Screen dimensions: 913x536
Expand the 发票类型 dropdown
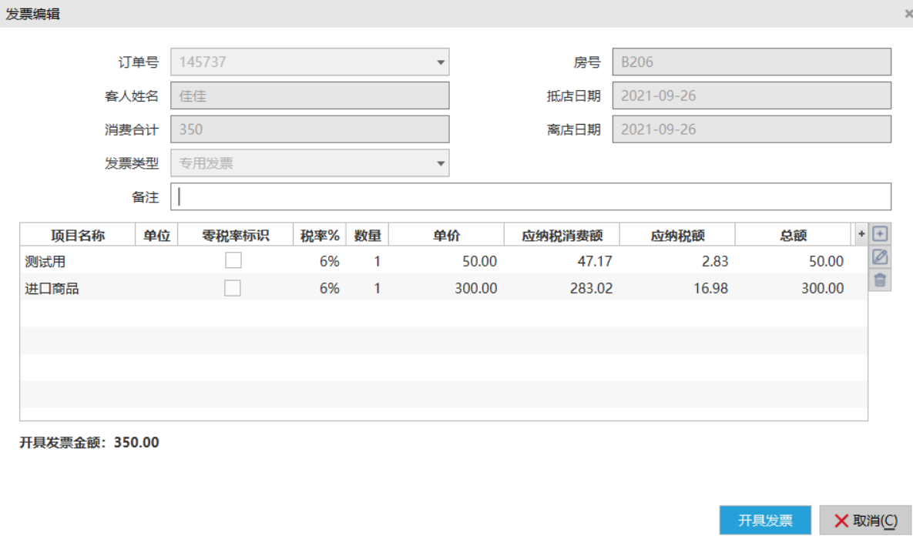pyautogui.click(x=441, y=163)
